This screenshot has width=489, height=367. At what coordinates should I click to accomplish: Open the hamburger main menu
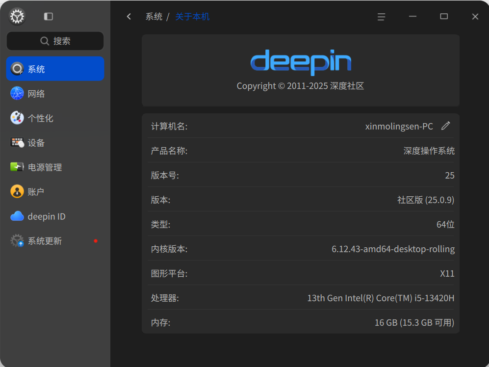coord(381,17)
